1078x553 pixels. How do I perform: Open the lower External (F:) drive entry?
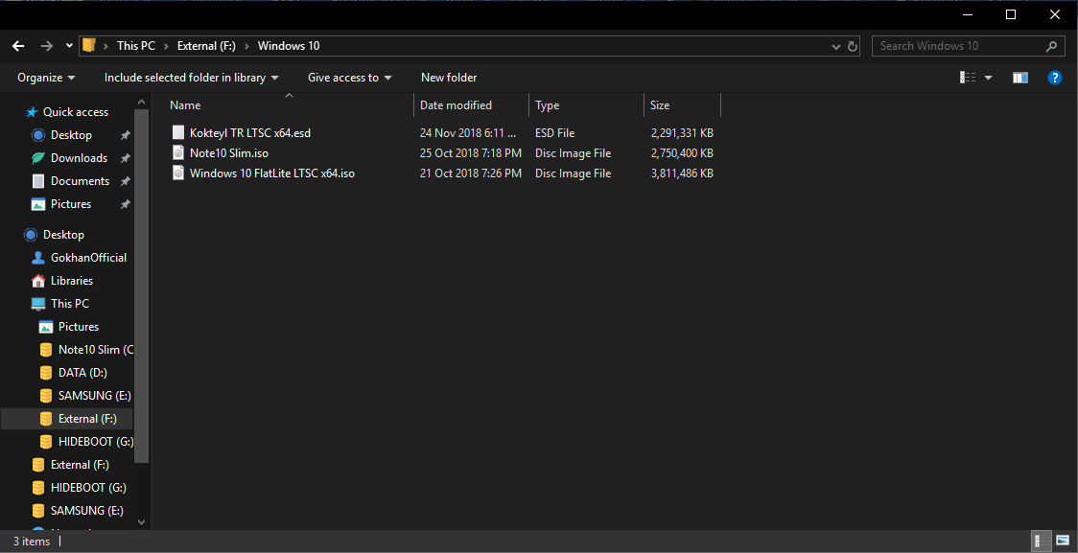click(80, 465)
